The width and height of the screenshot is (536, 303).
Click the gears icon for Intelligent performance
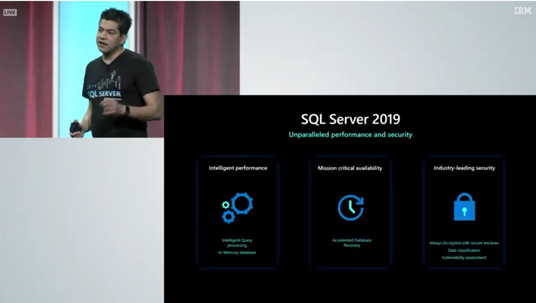click(237, 208)
